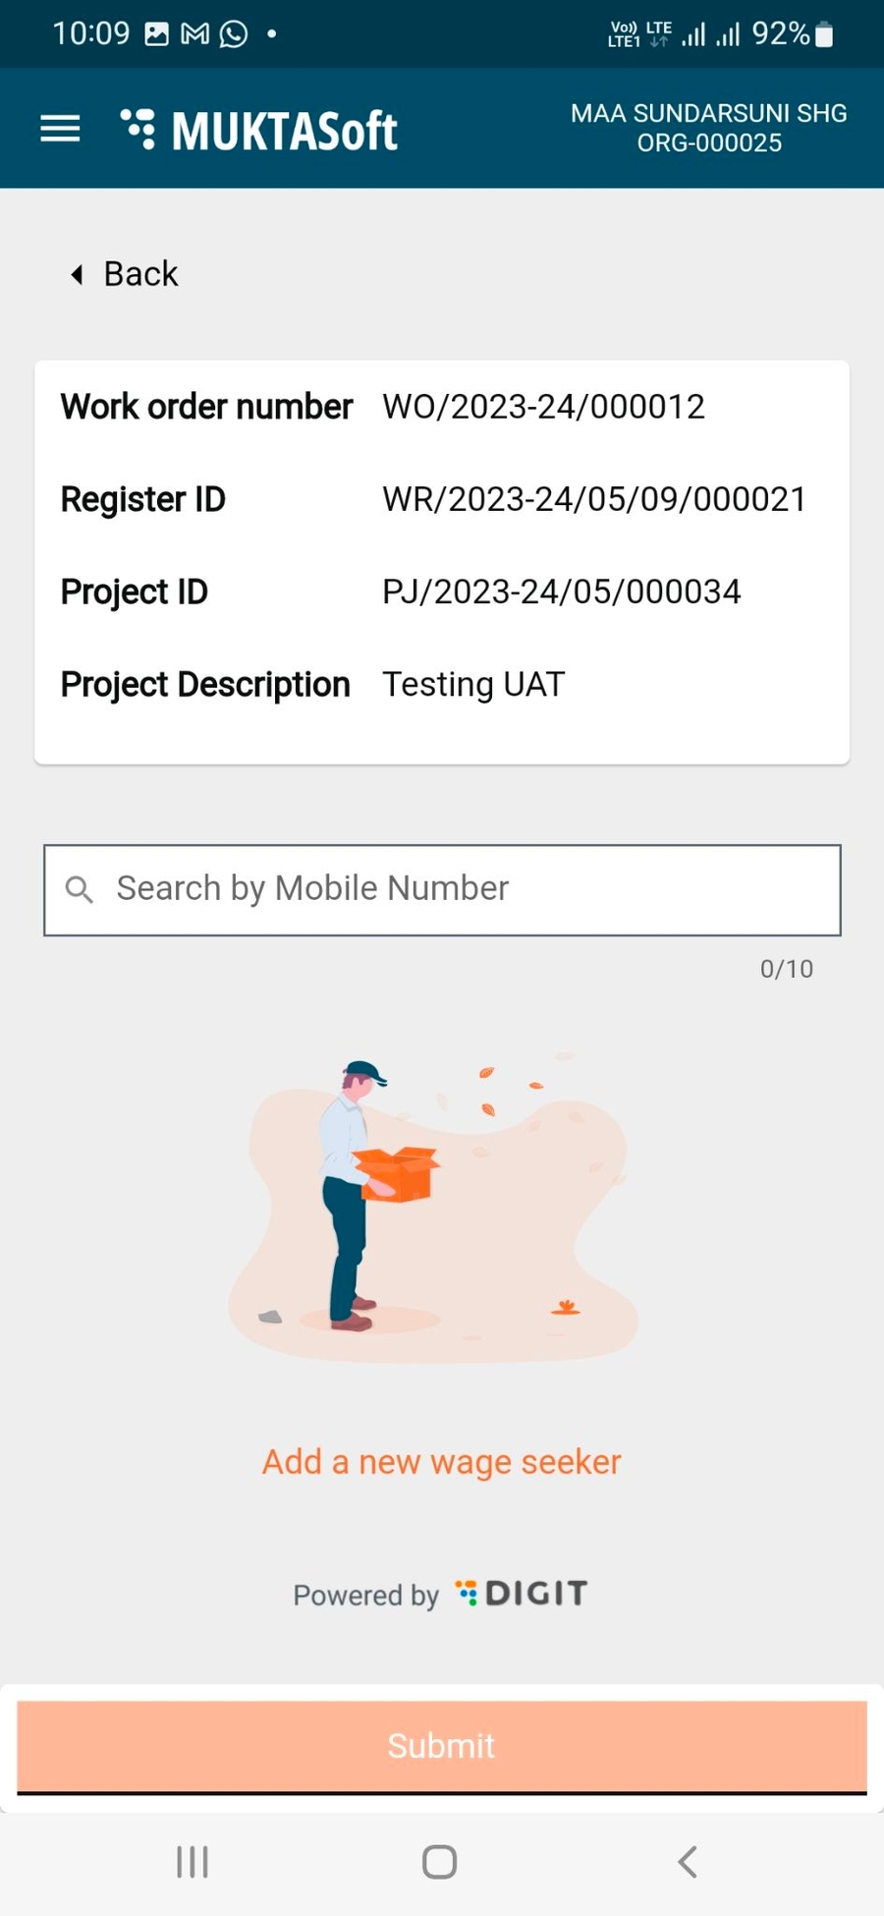Screen dimensions: 884x1916
Task: Click Add a new wage seeker
Action: click(x=441, y=1462)
